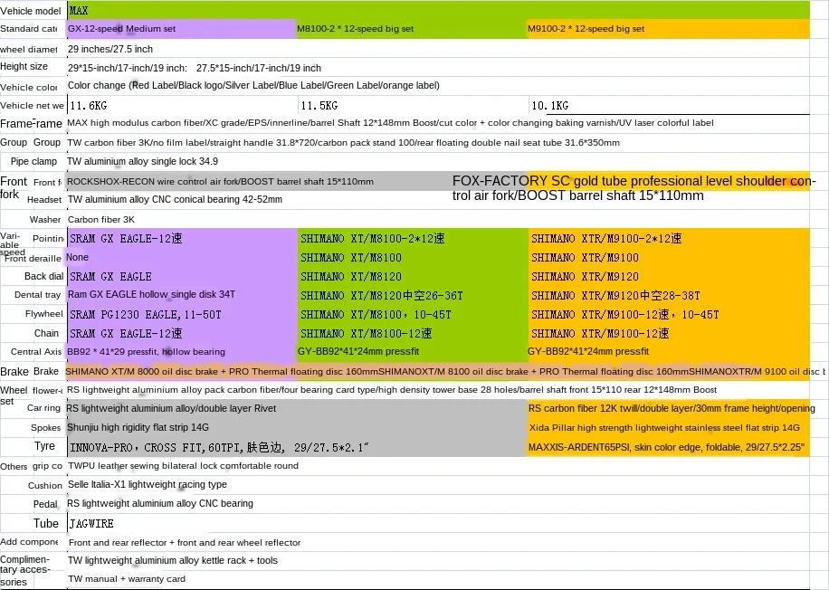Click the Height size row label
Image resolution: width=829 pixels, height=590 pixels.
(24, 66)
